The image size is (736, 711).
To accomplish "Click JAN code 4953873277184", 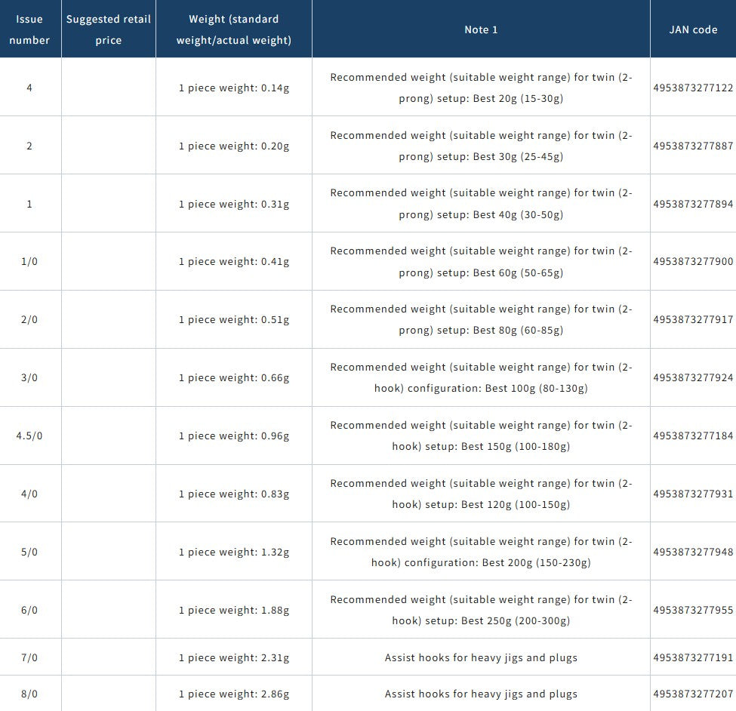I will (693, 436).
